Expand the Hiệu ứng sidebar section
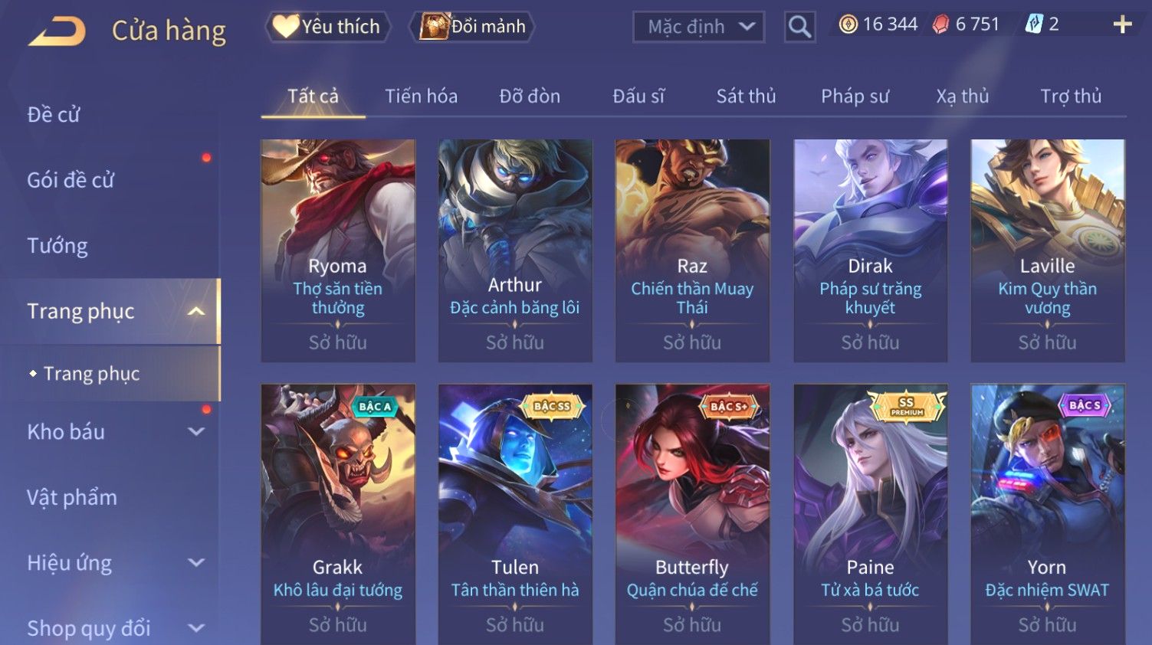 click(196, 562)
